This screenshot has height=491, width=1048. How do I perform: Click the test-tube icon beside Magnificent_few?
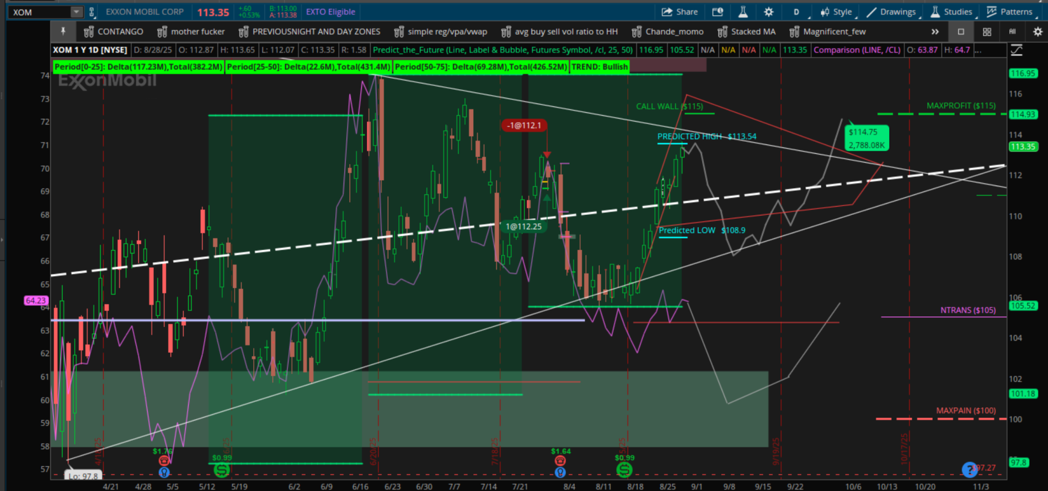coord(794,32)
